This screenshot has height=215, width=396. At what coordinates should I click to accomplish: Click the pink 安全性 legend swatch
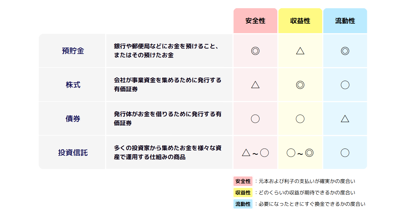243,181
